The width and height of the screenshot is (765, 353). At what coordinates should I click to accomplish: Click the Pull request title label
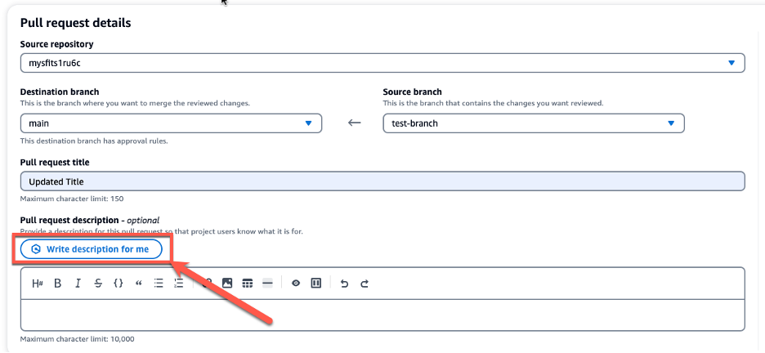[55, 162]
